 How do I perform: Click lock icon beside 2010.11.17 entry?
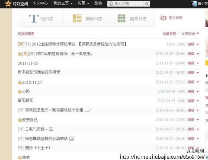coord(20,83)
